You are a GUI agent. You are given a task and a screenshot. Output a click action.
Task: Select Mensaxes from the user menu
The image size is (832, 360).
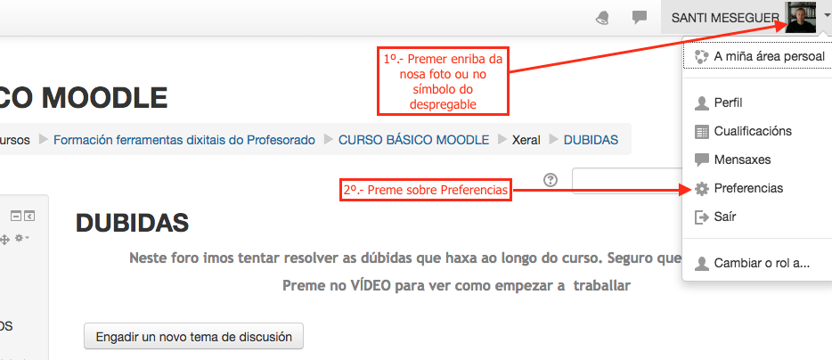(x=742, y=160)
